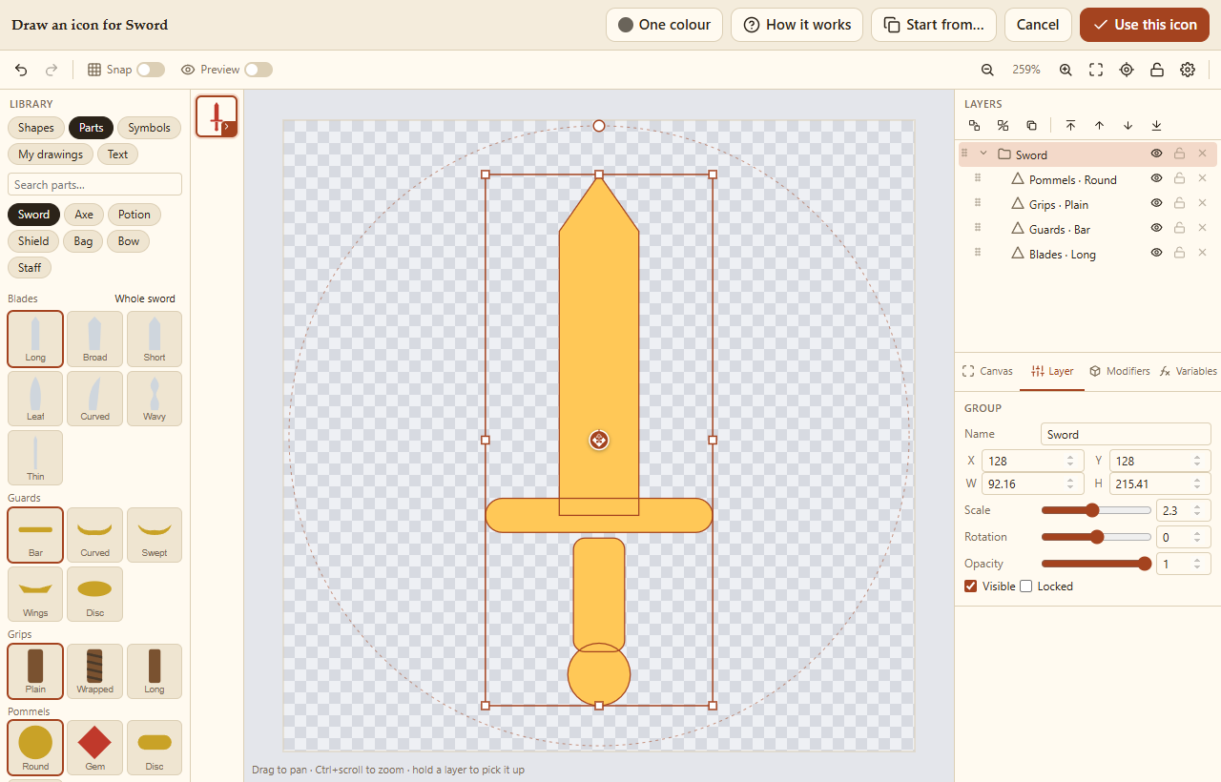The height and width of the screenshot is (782, 1221).
Task: Click the move layer down arrow
Action: (1128, 125)
